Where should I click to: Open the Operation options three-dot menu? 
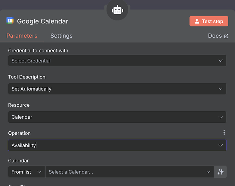click(x=224, y=132)
